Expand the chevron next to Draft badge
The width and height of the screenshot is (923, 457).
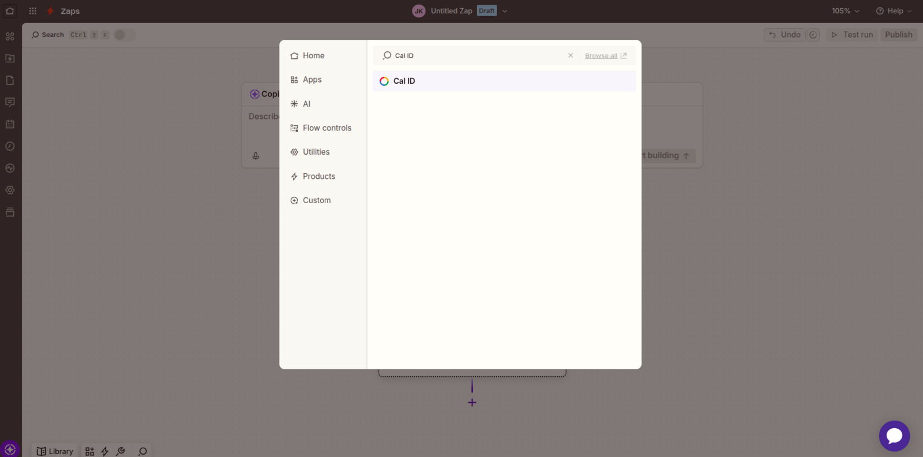pyautogui.click(x=505, y=11)
